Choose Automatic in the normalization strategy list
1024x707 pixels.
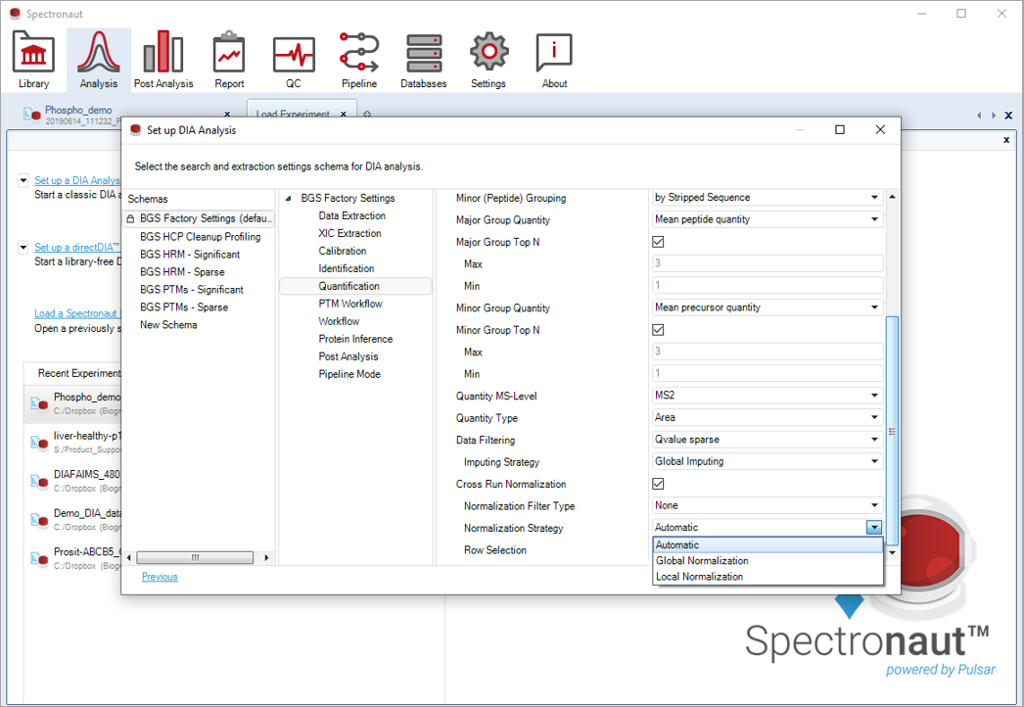point(768,545)
